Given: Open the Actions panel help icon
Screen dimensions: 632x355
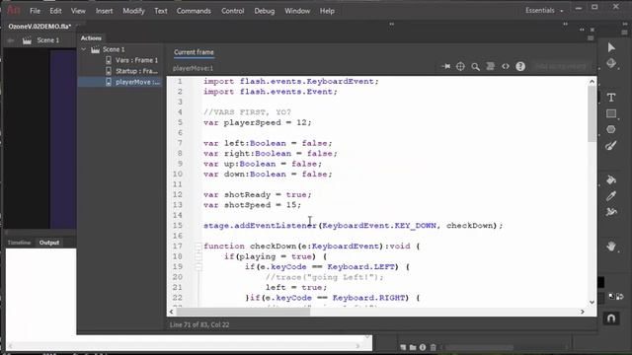Looking at the screenshot, I should point(520,66).
